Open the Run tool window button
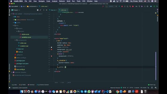This screenshot has height=94, width=167. 15,85
